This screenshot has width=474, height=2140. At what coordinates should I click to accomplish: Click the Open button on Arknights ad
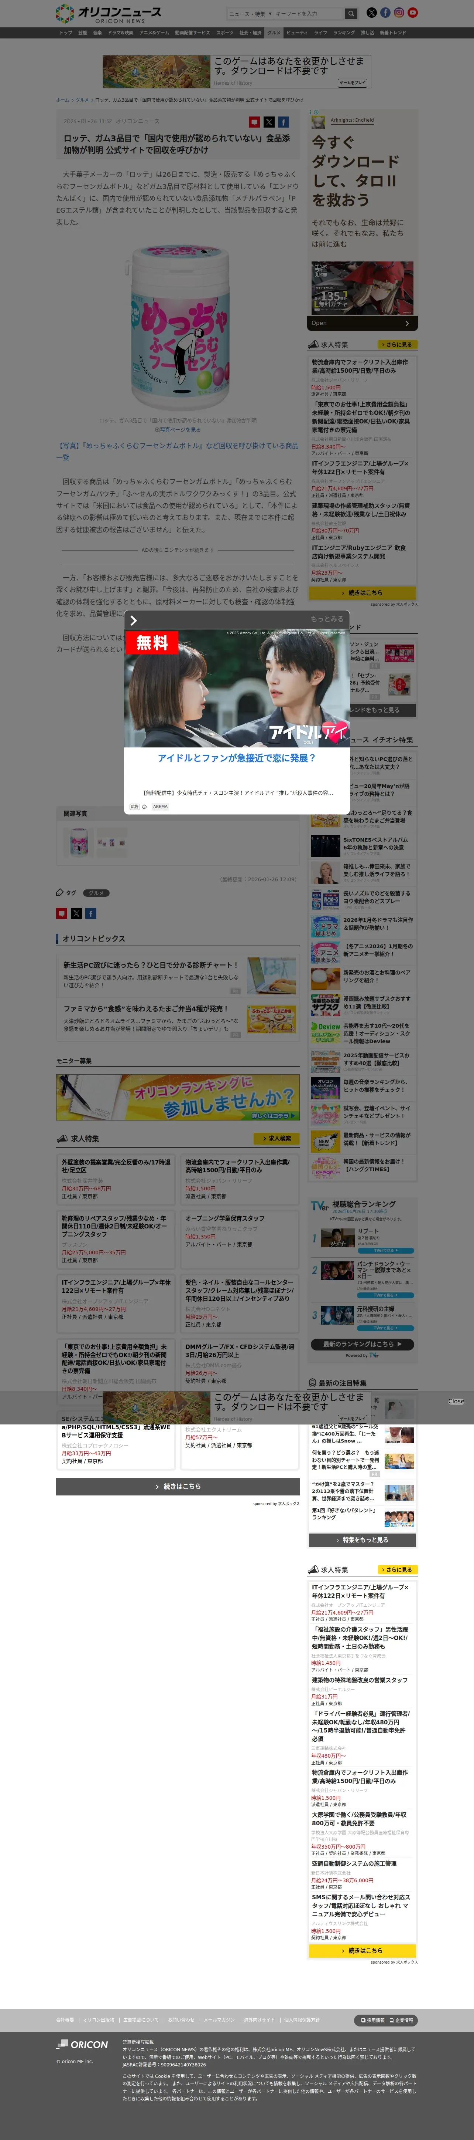pyautogui.click(x=362, y=323)
